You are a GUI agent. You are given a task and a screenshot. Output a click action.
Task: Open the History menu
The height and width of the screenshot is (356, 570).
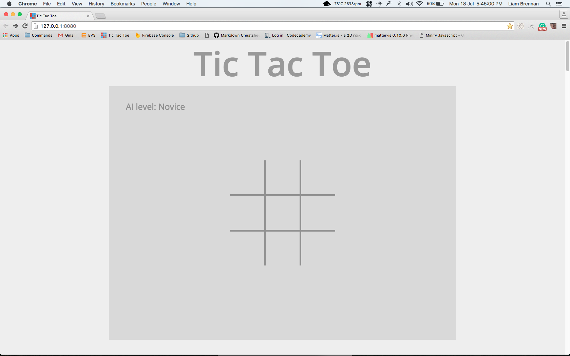(x=96, y=4)
